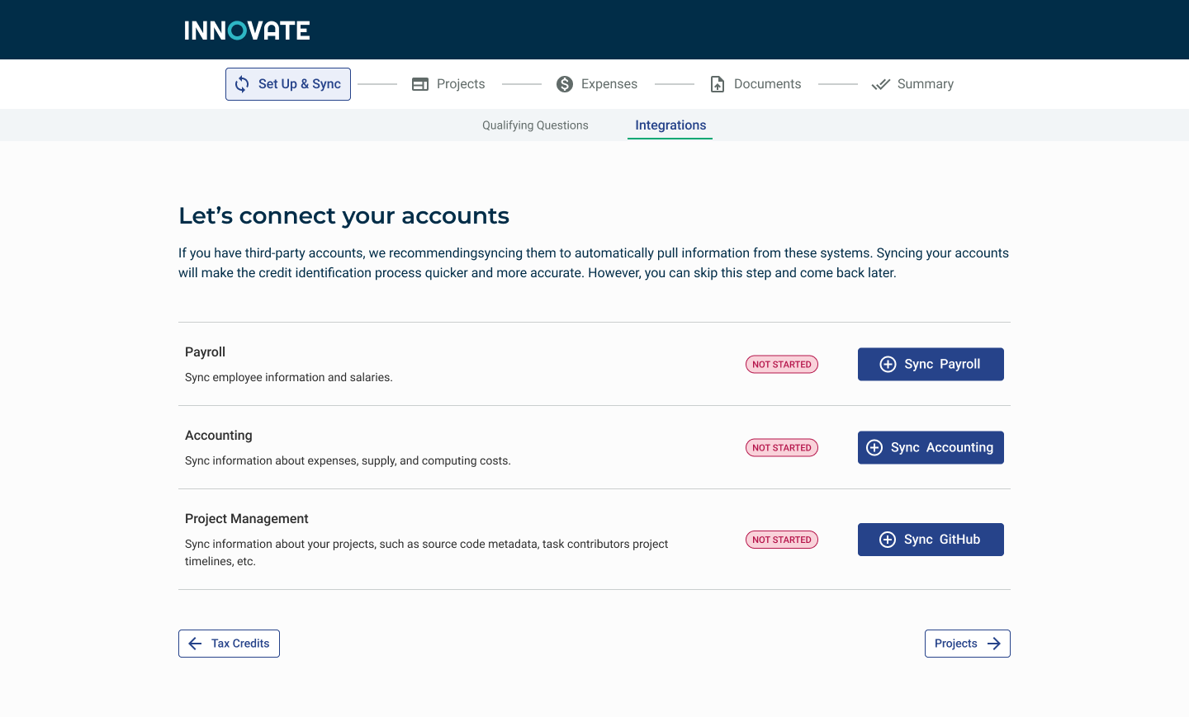Go back to Tax Credits
This screenshot has width=1189, height=717.
click(239, 644)
